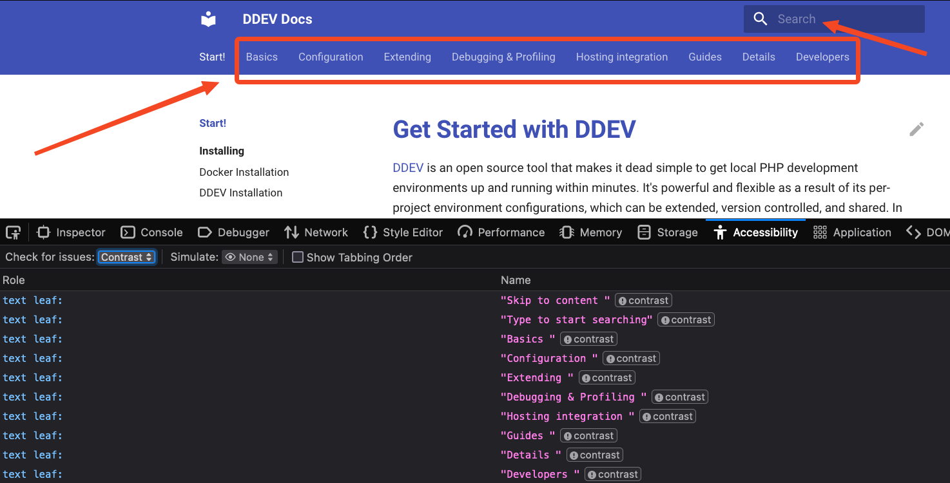Open the Style Editor tab
The image size is (950, 483).
point(403,232)
